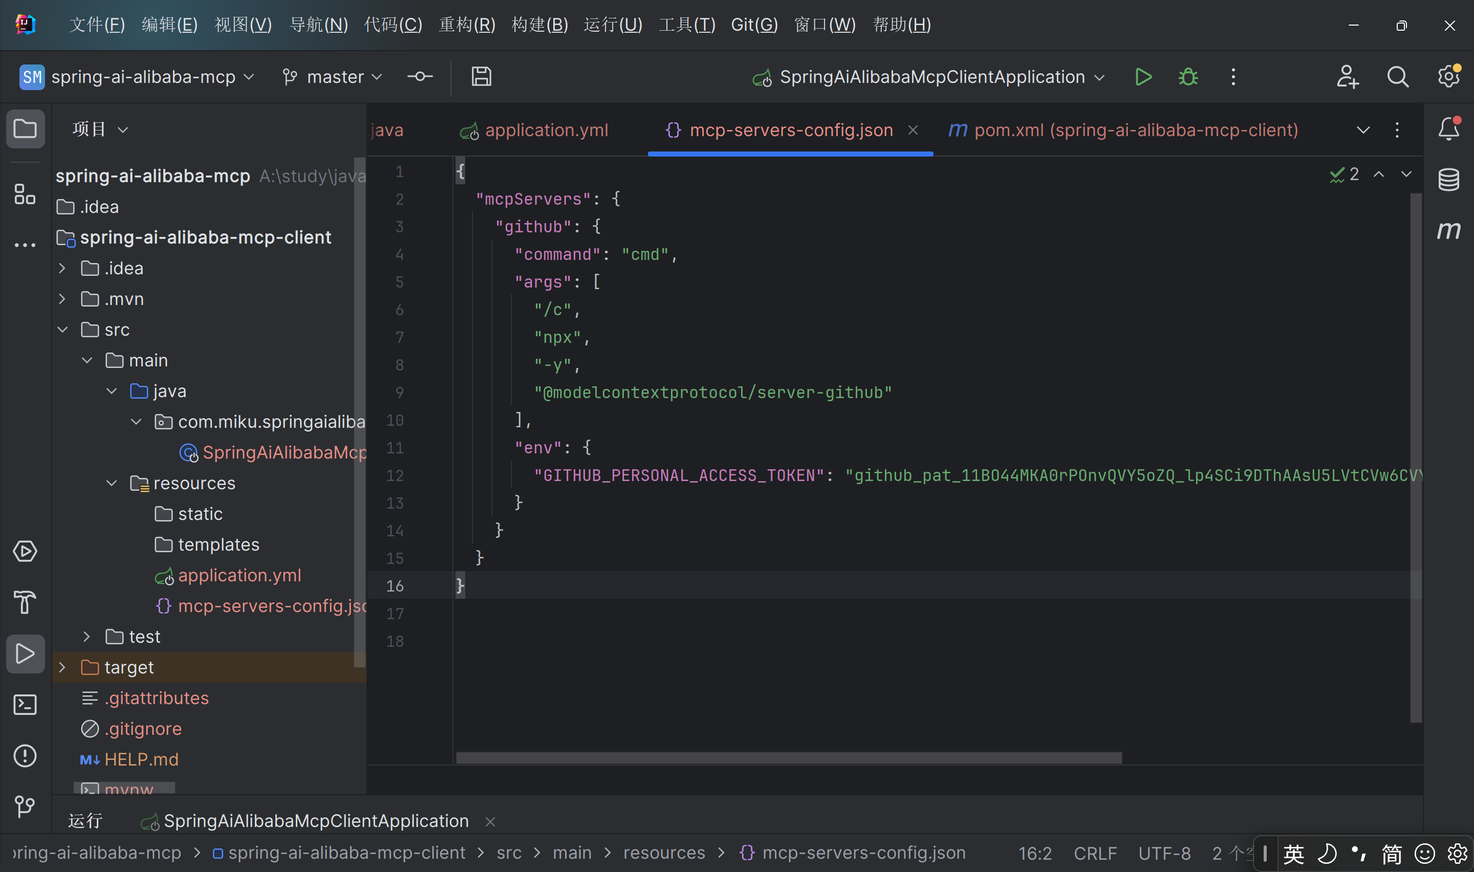Open the Structure tool window
This screenshot has height=872, width=1474.
click(x=25, y=194)
